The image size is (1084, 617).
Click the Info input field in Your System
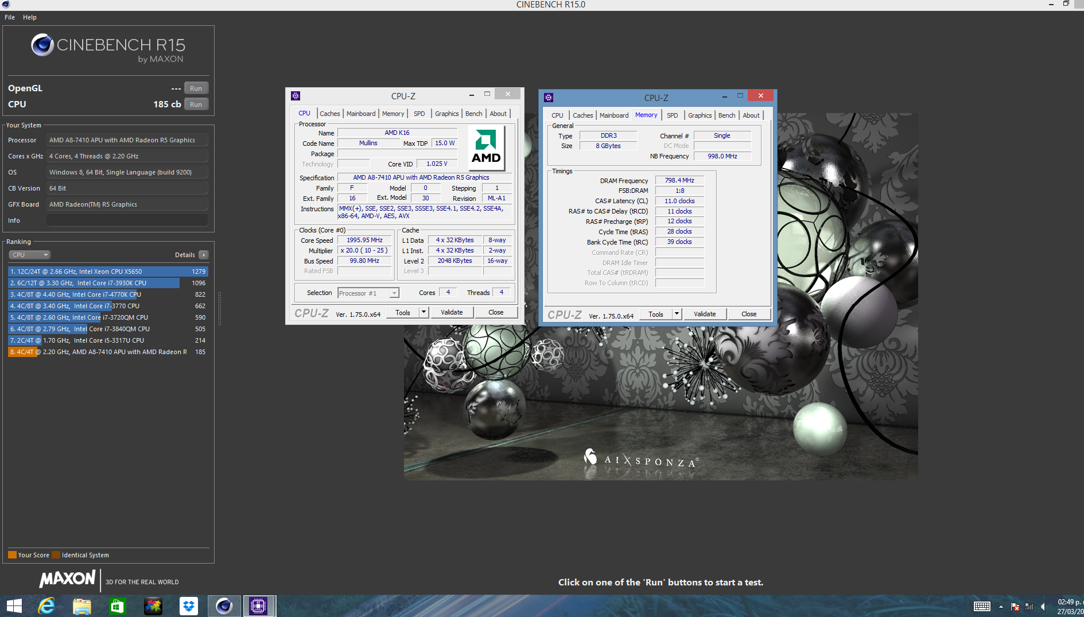tap(127, 220)
